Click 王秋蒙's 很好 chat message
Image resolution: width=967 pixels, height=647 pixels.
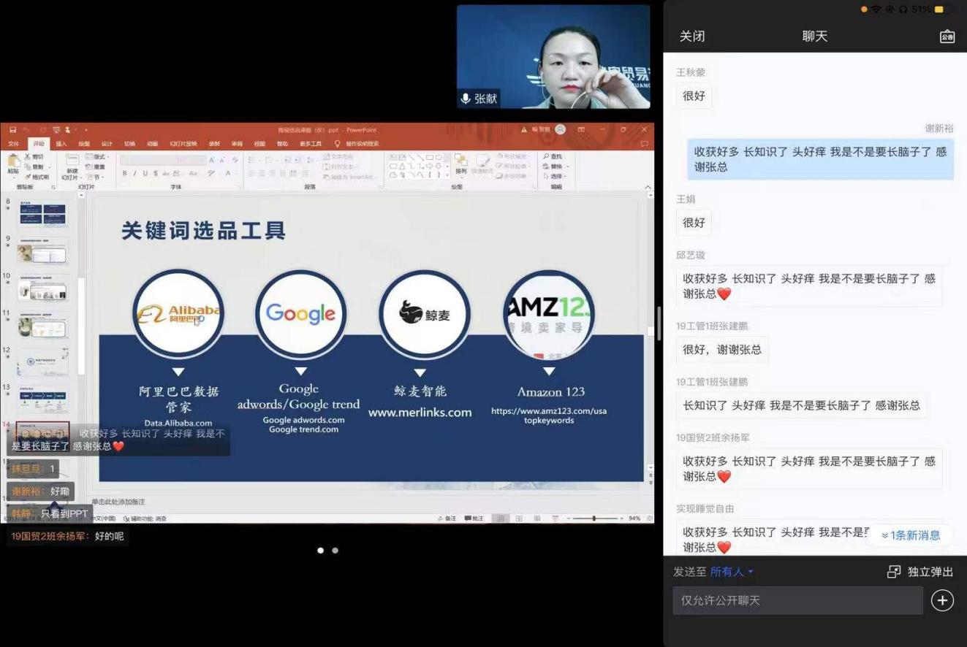tap(694, 96)
